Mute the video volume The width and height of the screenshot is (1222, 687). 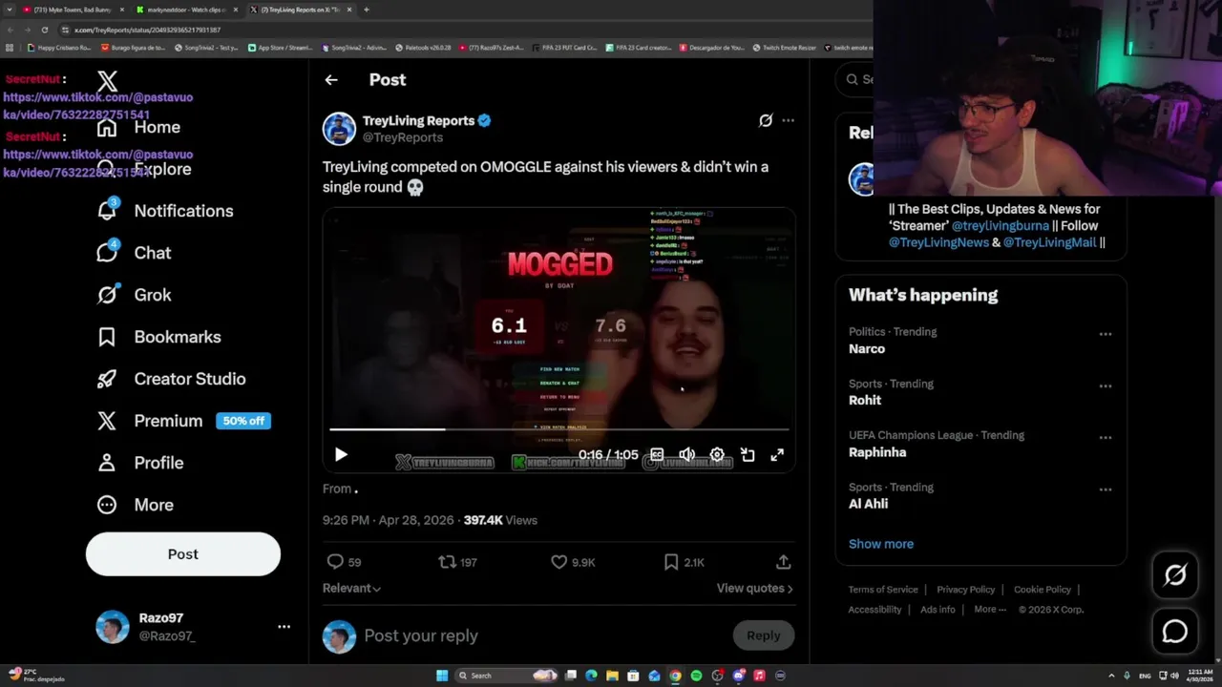(686, 455)
